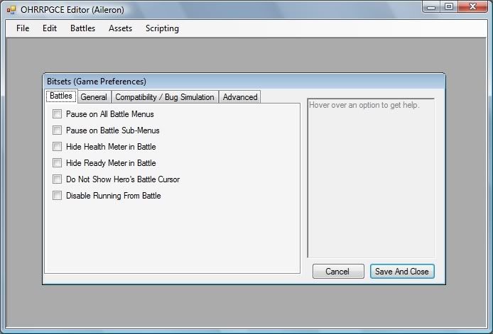493x334 pixels.
Task: Switch to the General tab
Action: (94, 97)
